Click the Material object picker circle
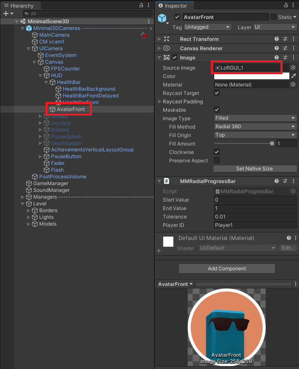 pos(293,84)
